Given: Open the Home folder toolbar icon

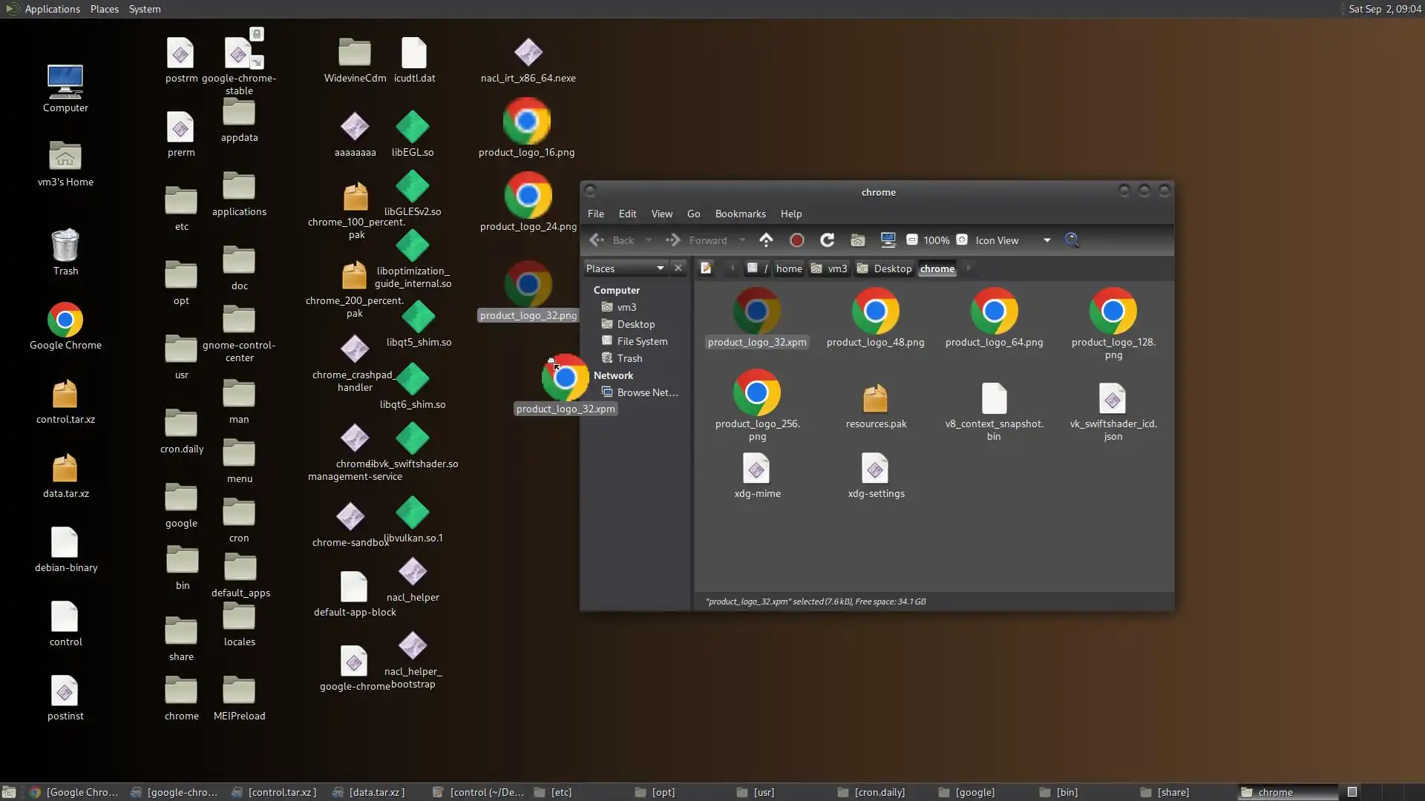Looking at the screenshot, I should [857, 240].
